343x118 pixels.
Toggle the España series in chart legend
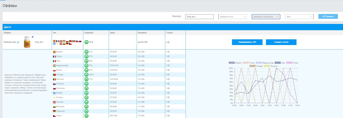(x=235, y=62)
